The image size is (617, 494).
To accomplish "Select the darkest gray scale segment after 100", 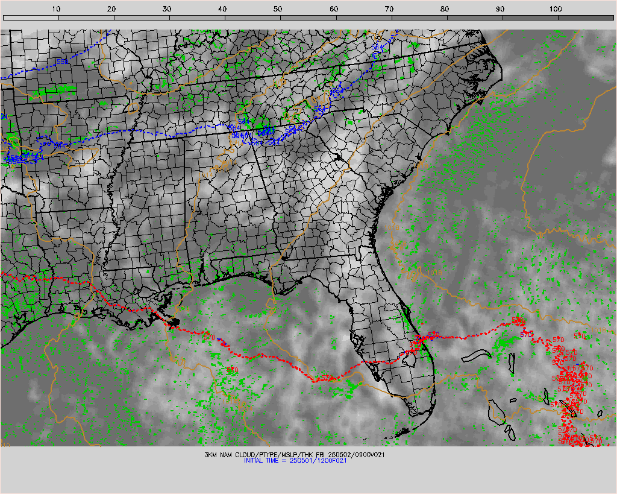I will coord(586,17).
